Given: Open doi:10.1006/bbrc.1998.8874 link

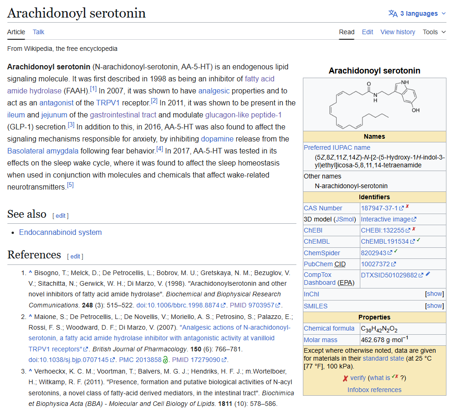Looking at the screenshot, I should pos(178,306).
